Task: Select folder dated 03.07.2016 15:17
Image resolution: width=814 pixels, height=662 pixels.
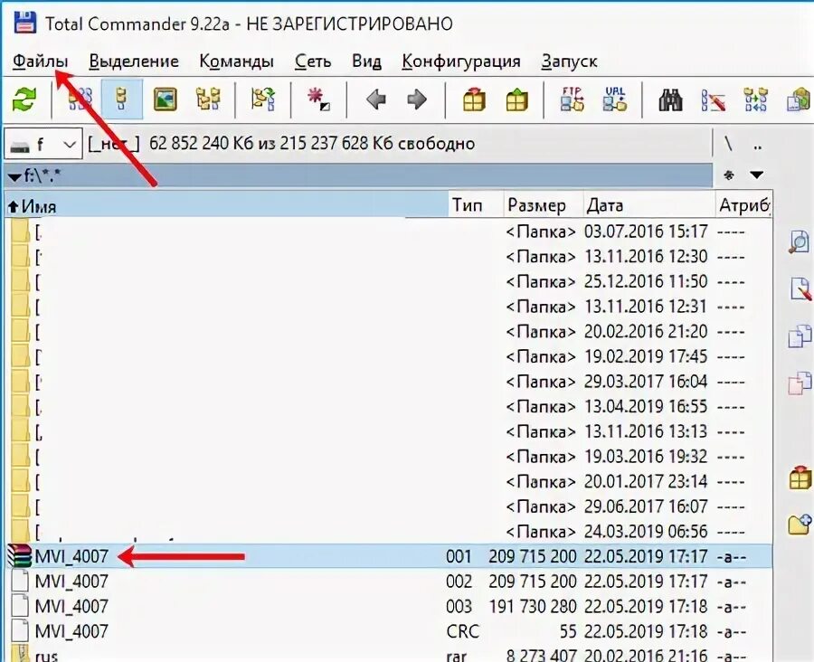Action: (x=388, y=231)
